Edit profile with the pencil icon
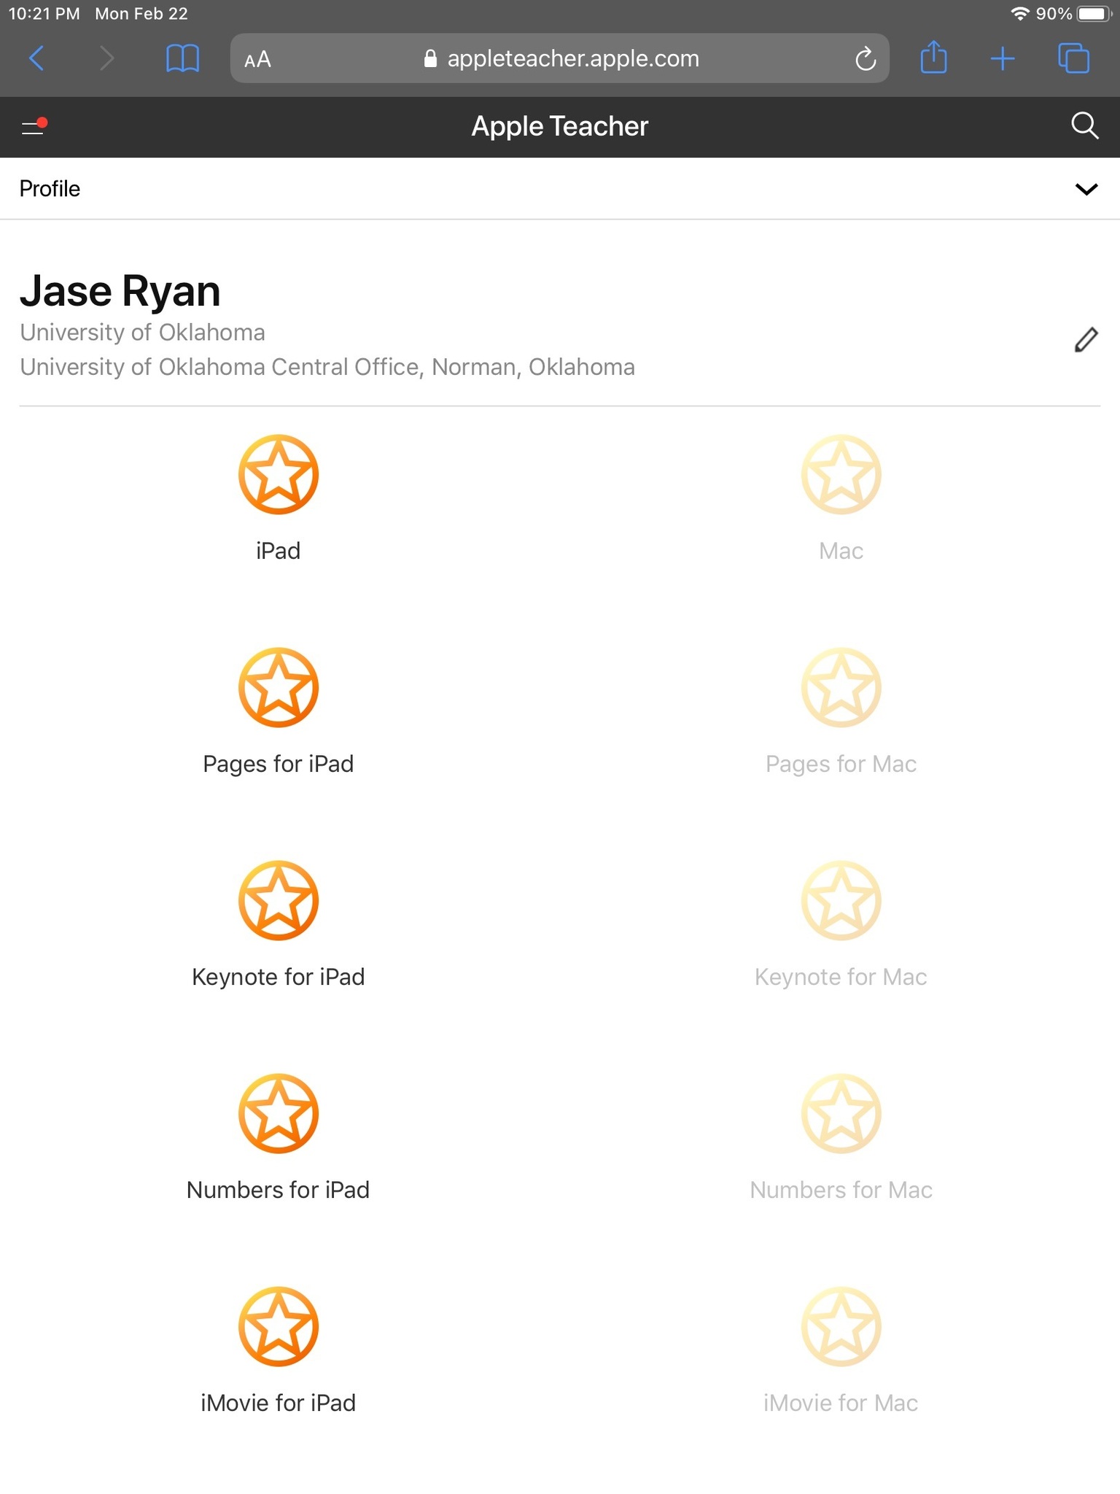 [1086, 340]
